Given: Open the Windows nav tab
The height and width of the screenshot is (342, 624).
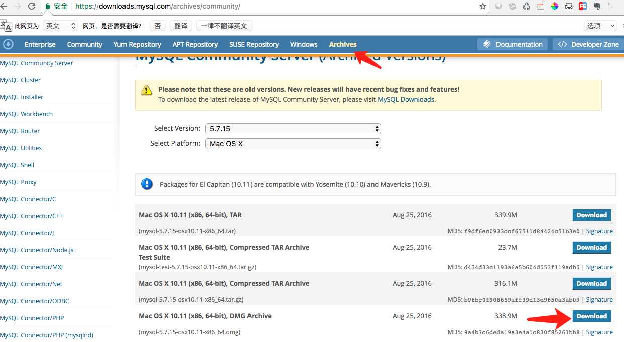Looking at the screenshot, I should pos(304,44).
